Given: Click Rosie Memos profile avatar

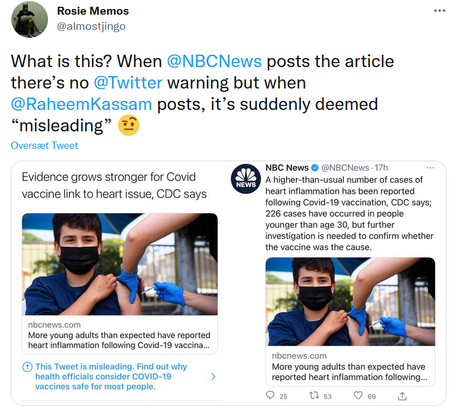Looking at the screenshot, I should point(30,19).
